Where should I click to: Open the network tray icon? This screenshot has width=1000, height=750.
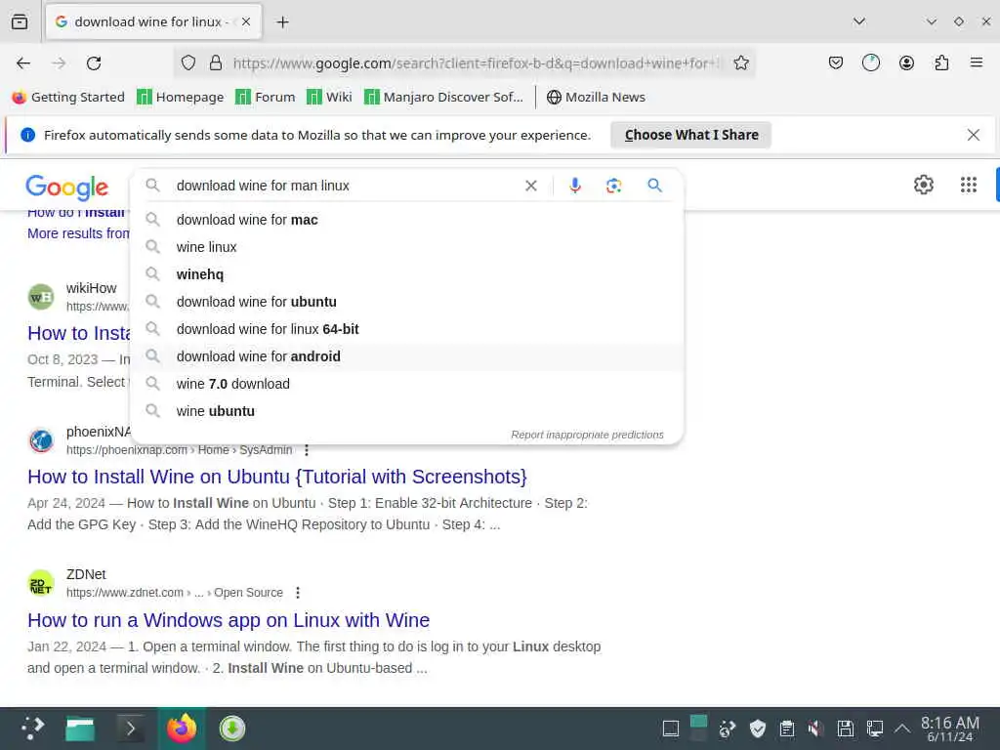tap(874, 729)
